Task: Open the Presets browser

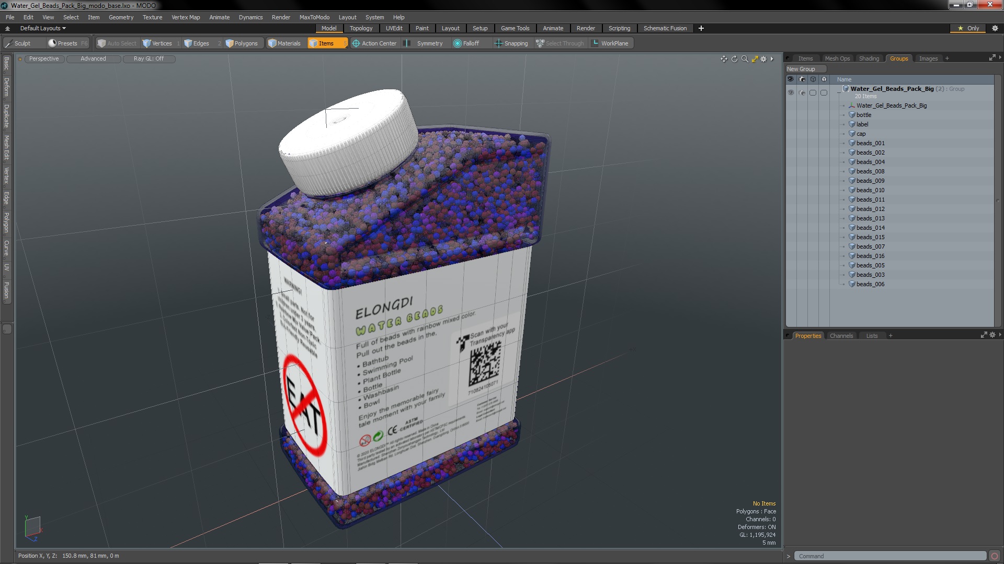Action: coord(68,43)
